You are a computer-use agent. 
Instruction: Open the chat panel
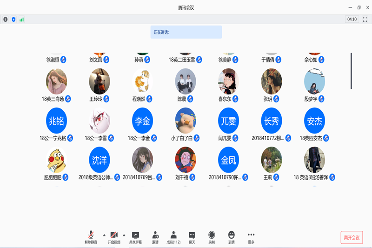click(192, 237)
